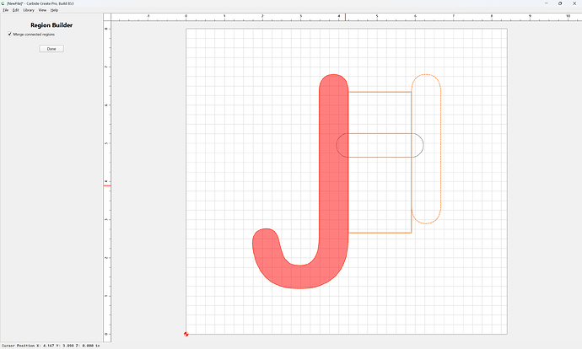Screen dimensions: 582x349
Task: Click the Region Builder heading
Action: pyautogui.click(x=51, y=25)
